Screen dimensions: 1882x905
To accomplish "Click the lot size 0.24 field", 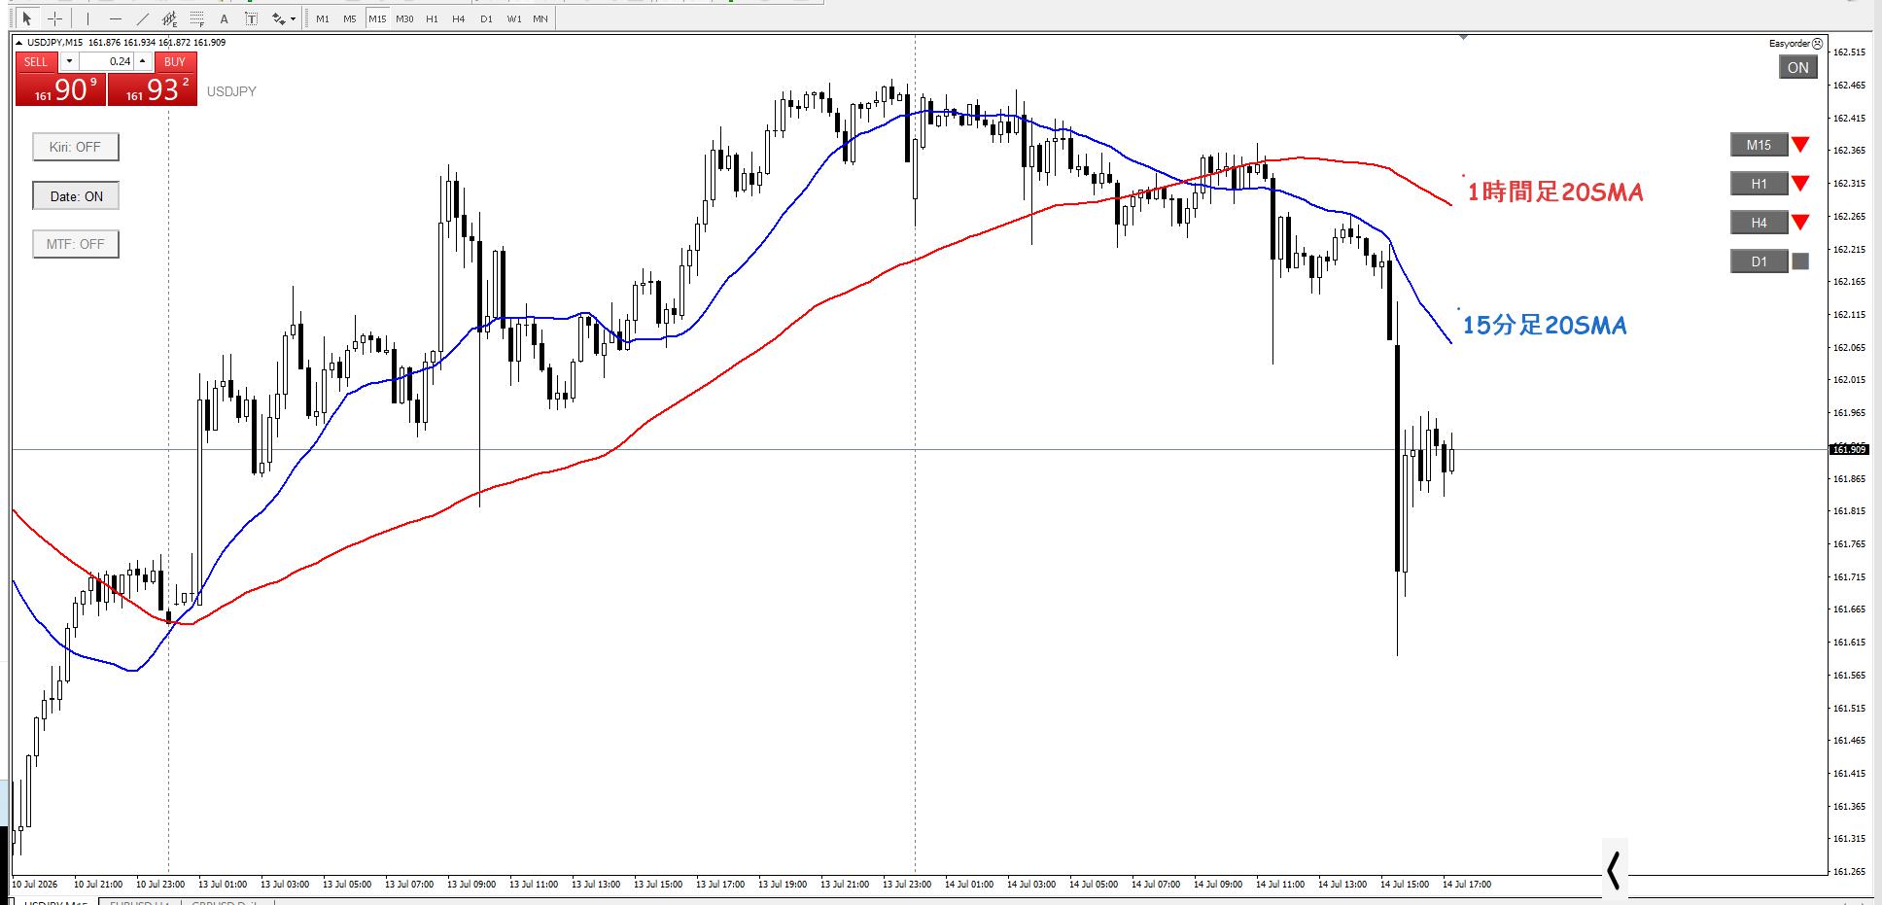I will [106, 61].
